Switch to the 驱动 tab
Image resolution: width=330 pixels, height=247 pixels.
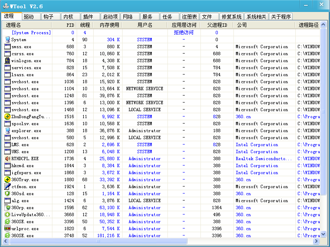(x=31, y=16)
